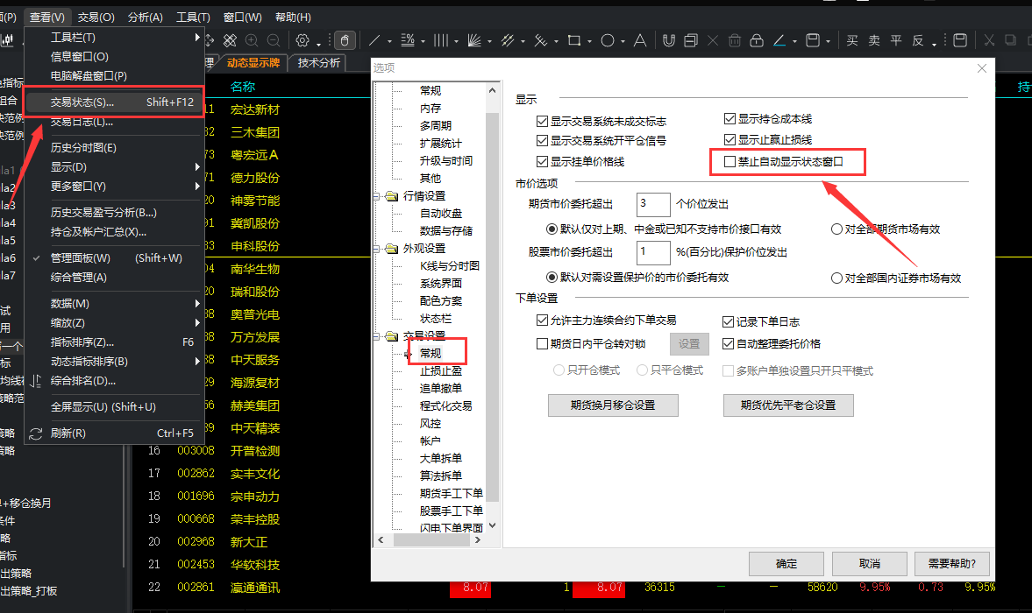Open the 分析(A) menu

click(146, 18)
